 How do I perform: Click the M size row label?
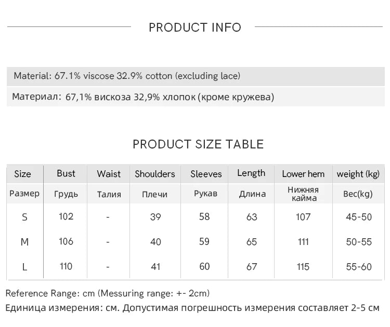point(24,242)
